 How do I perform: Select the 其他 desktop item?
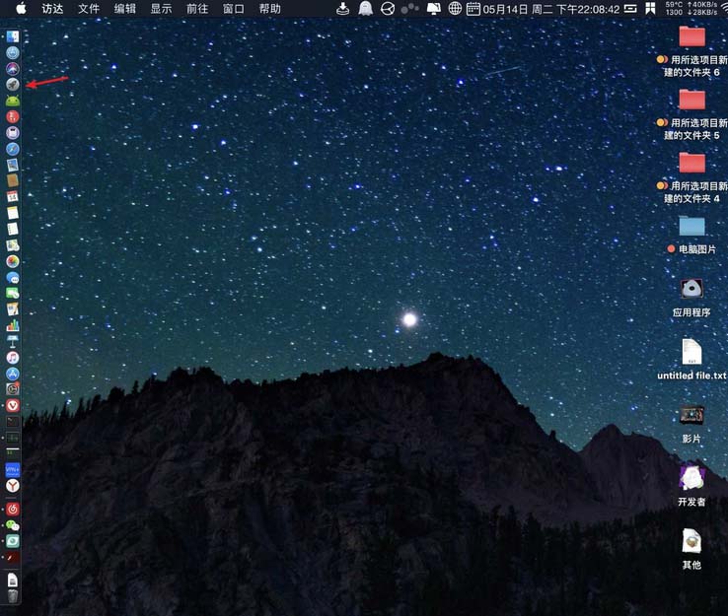[692, 549]
